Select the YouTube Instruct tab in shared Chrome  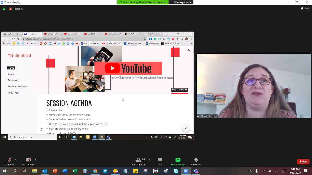point(32,34)
